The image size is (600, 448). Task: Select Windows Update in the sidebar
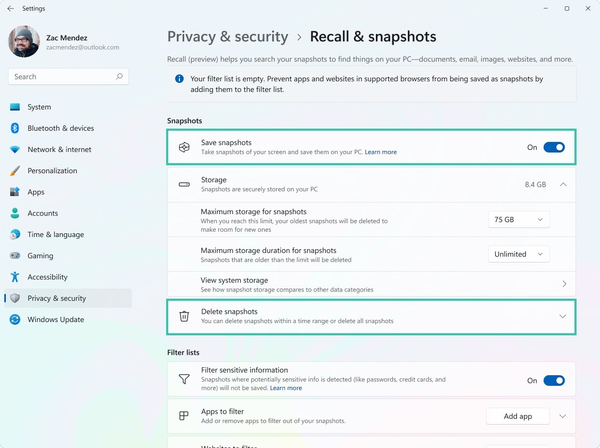point(55,319)
